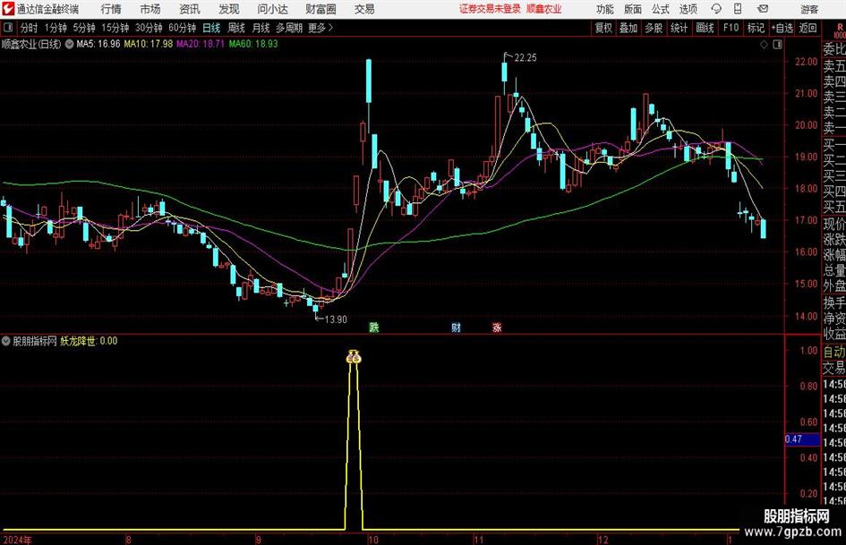Switch to 分时 intraday view

[x=29, y=28]
